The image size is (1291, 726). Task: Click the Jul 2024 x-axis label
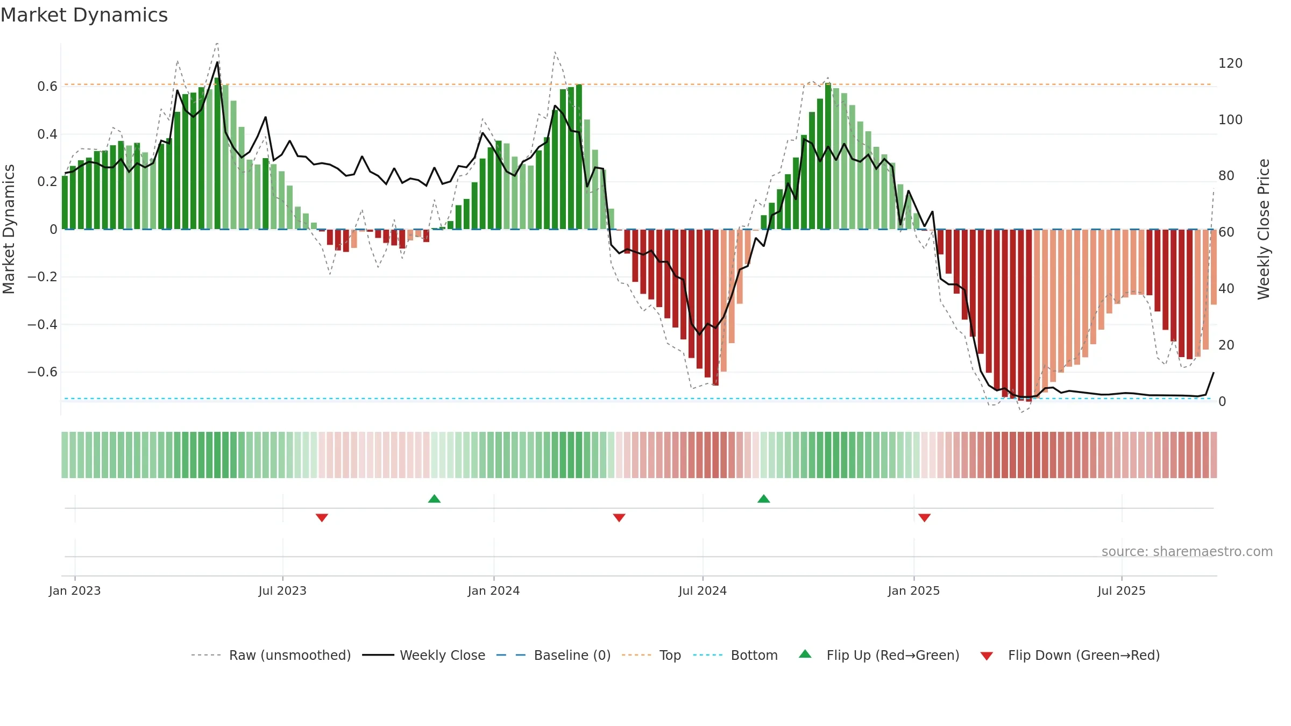[703, 590]
